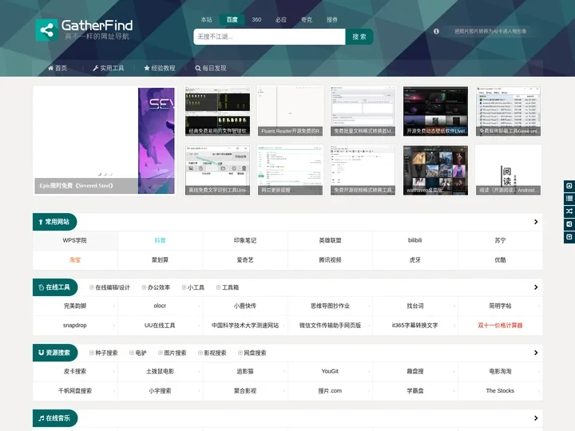Click the top icon in the right sidebar

click(x=569, y=186)
